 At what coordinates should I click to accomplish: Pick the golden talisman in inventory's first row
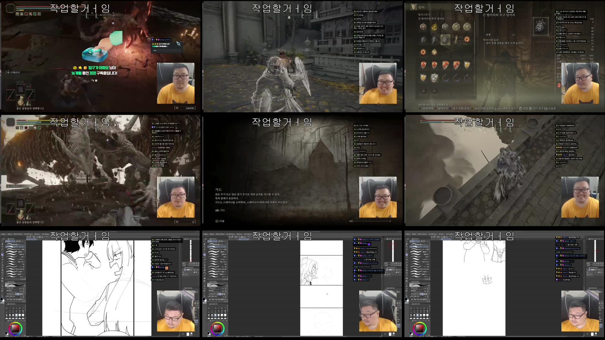pyautogui.click(x=434, y=27)
